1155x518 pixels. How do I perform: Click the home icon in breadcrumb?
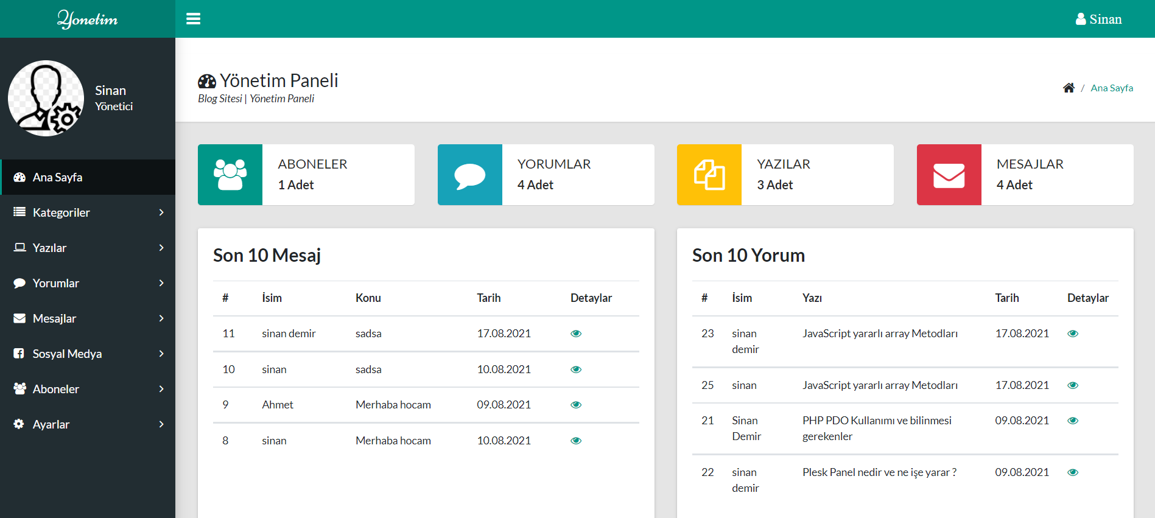1069,88
